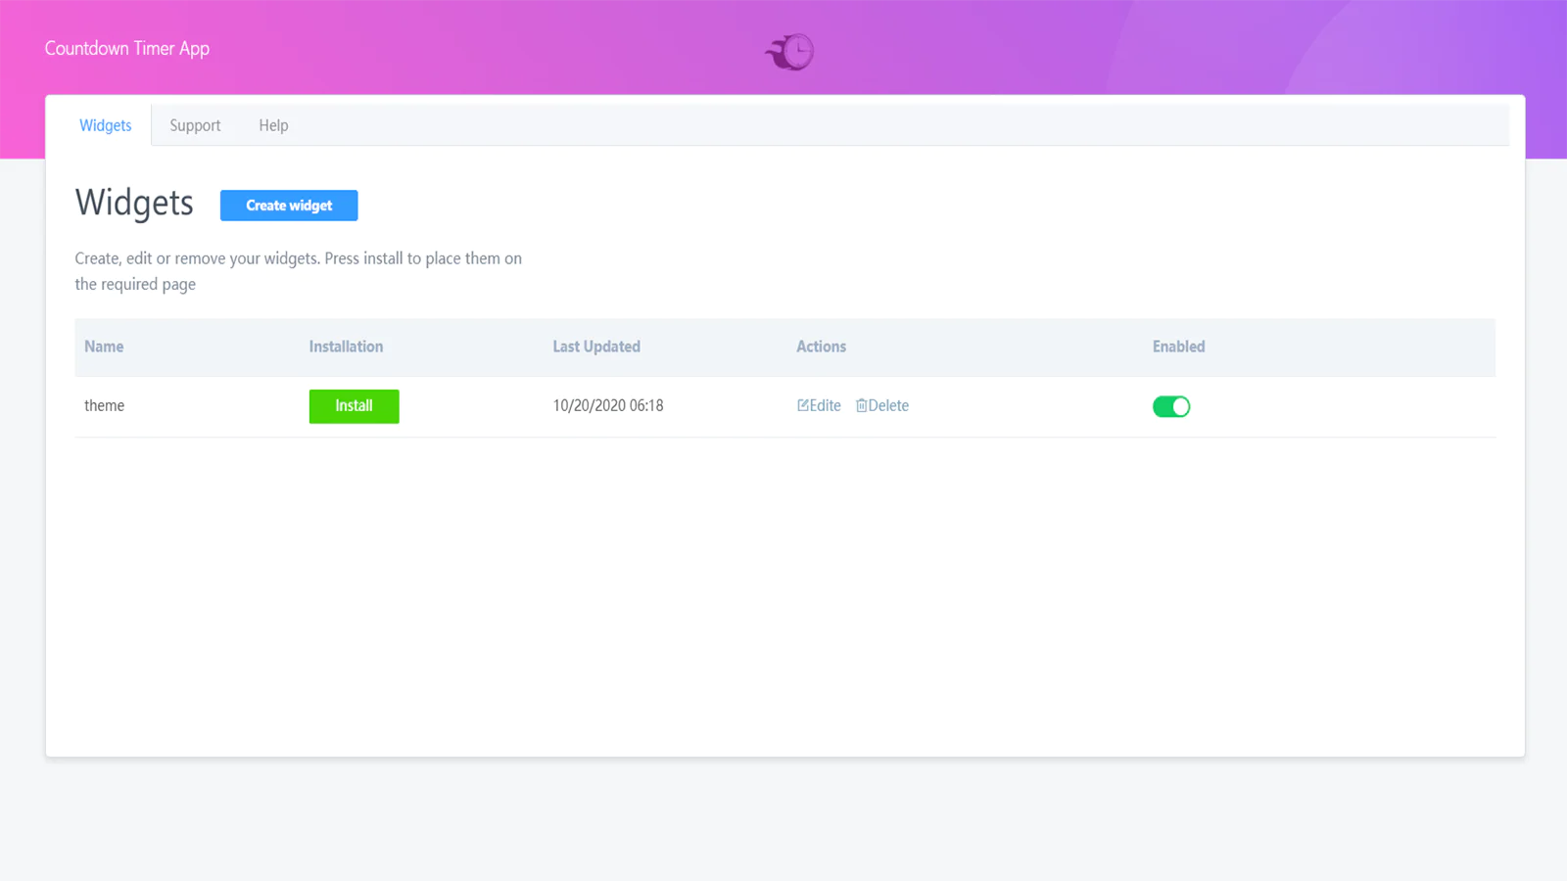Switch to the Widgets tab

point(106,125)
